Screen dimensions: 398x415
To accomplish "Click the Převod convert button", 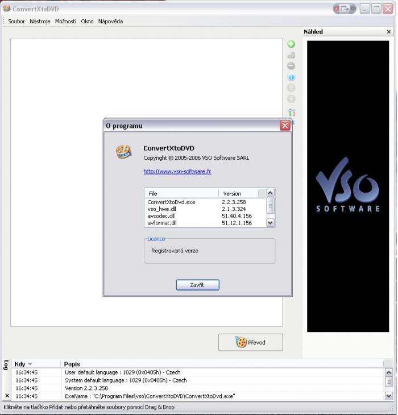I will click(x=250, y=342).
